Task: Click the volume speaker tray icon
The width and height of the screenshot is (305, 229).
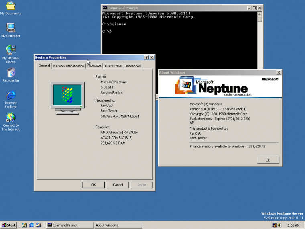Action: 281,225
